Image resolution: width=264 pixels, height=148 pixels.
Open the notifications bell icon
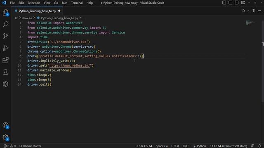pyautogui.click(x=259, y=146)
